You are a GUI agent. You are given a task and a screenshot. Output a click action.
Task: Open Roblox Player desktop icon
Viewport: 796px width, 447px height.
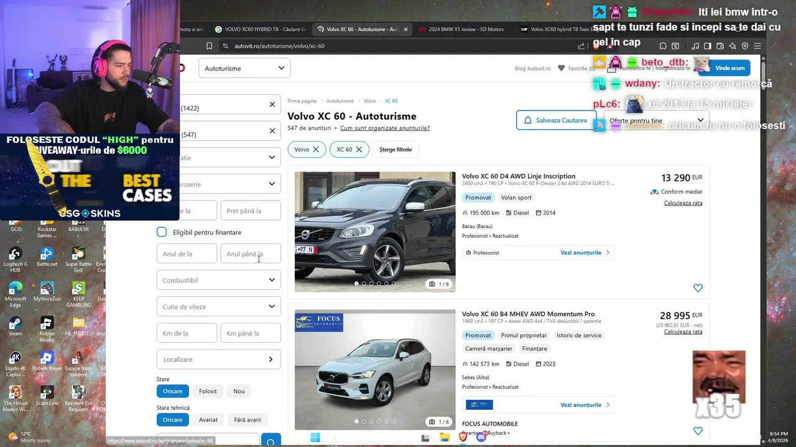point(47,361)
